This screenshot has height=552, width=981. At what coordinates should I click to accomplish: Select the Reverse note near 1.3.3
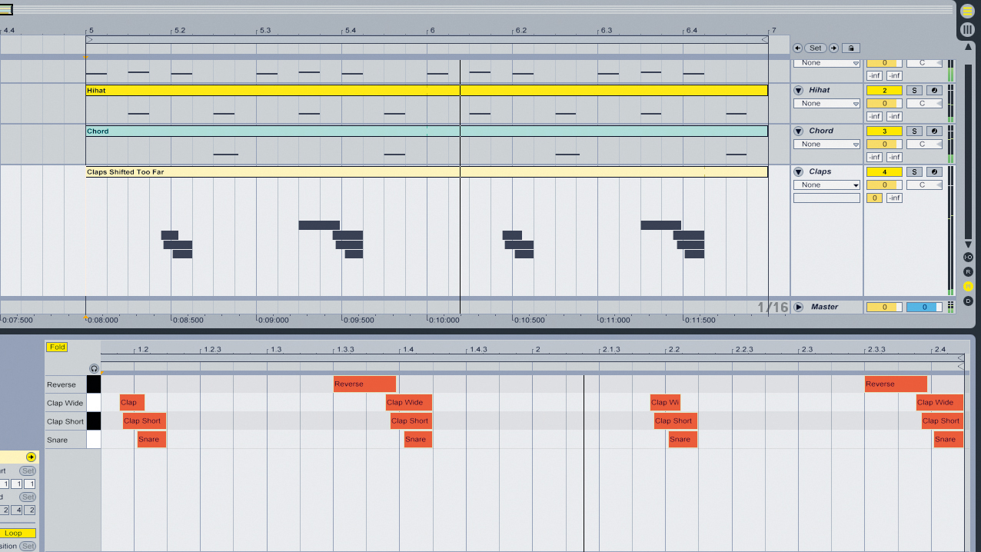[x=364, y=384]
